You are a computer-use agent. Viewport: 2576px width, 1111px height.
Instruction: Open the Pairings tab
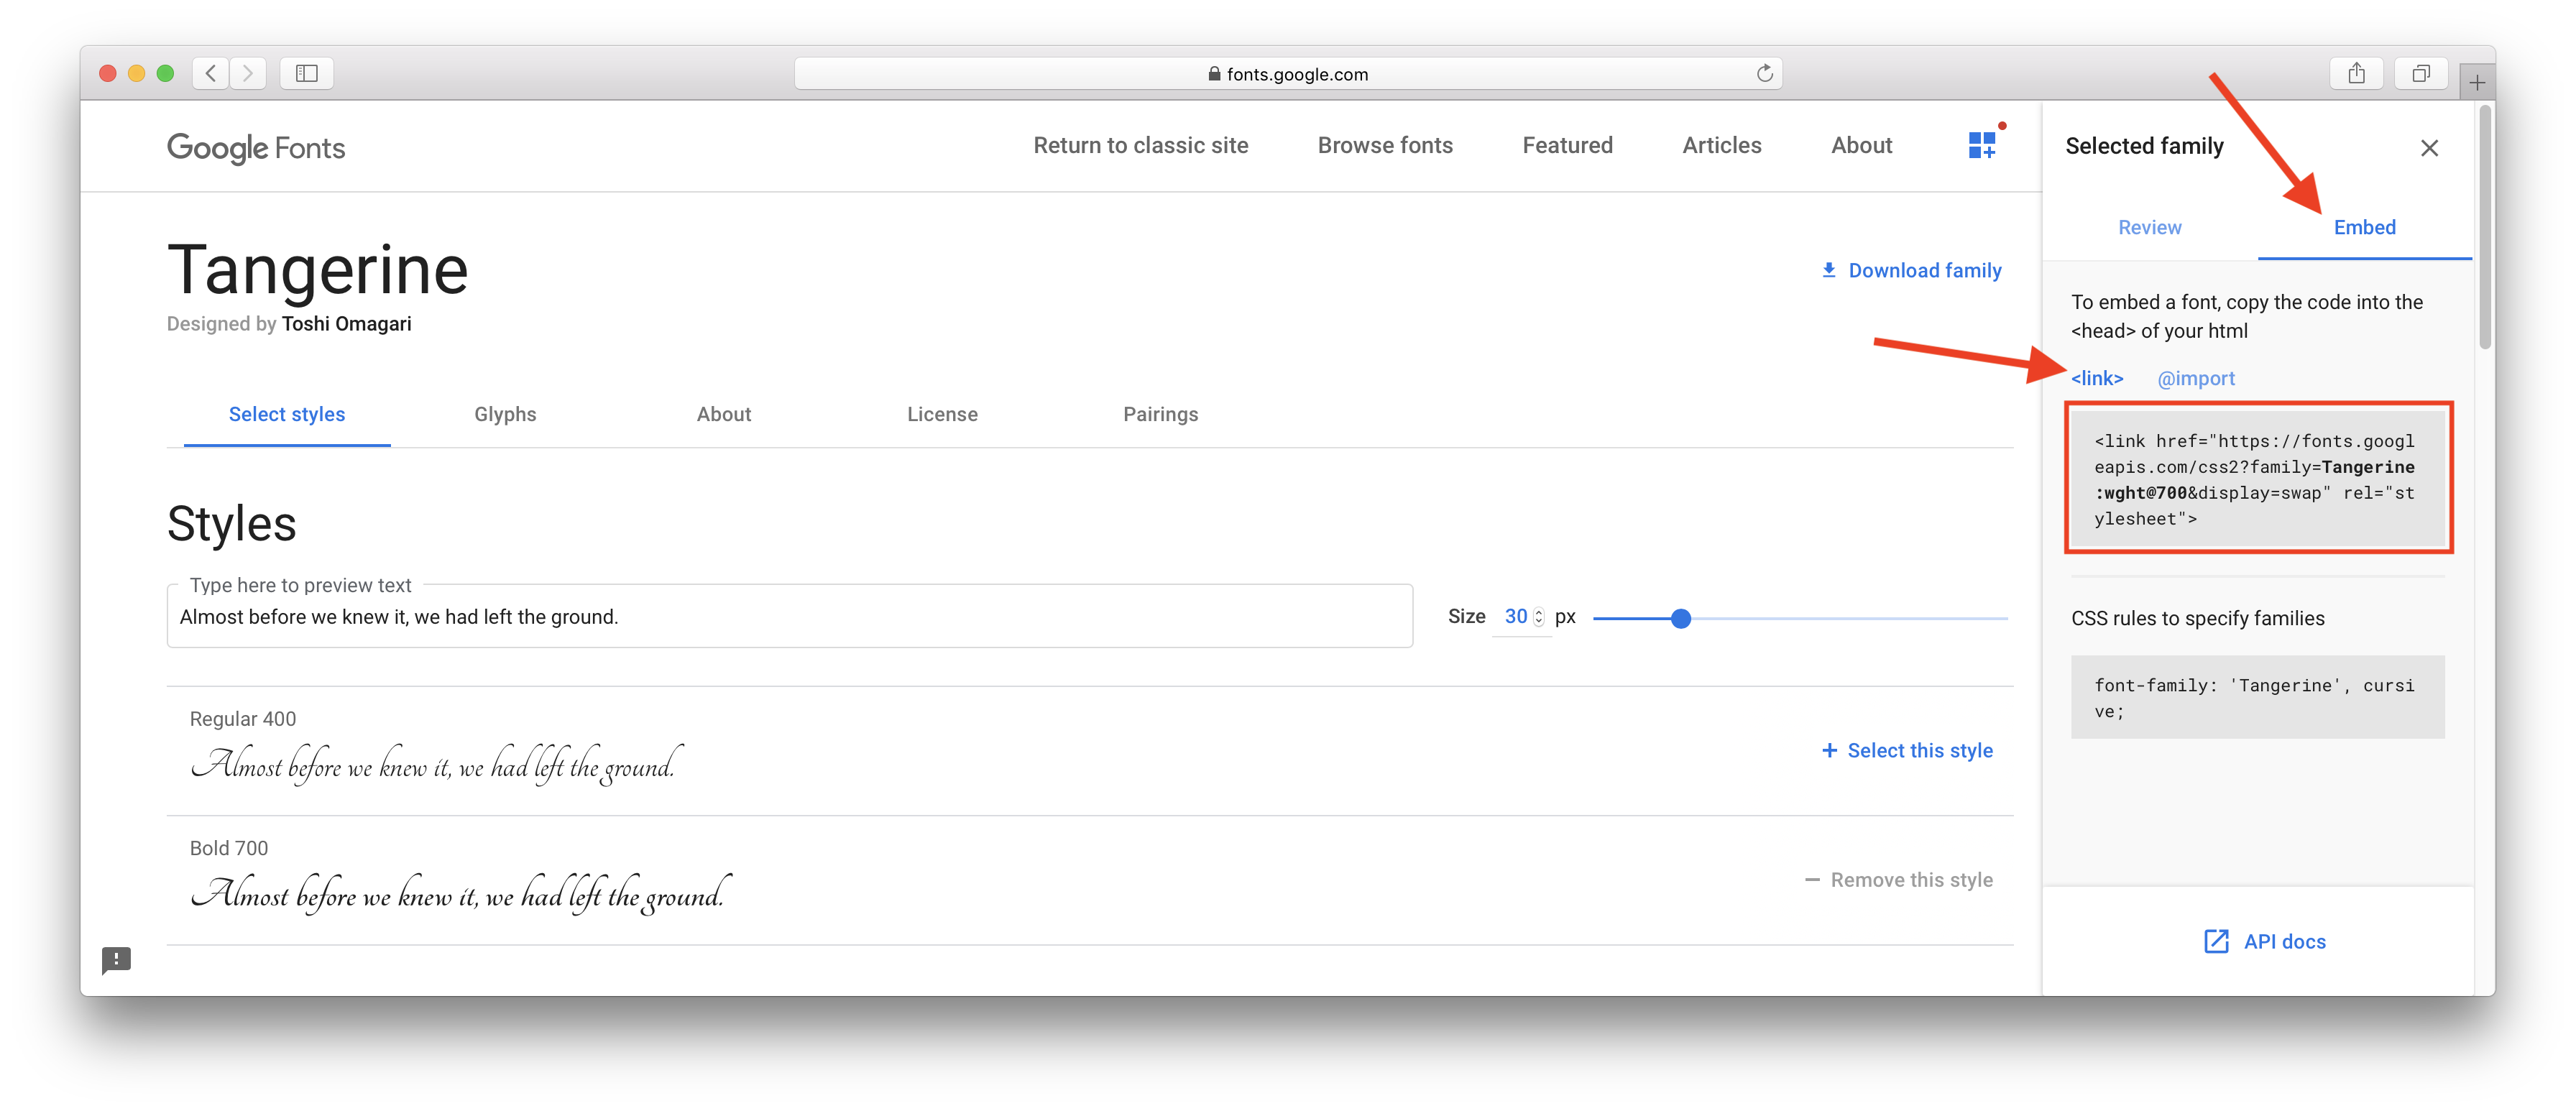(x=1160, y=414)
